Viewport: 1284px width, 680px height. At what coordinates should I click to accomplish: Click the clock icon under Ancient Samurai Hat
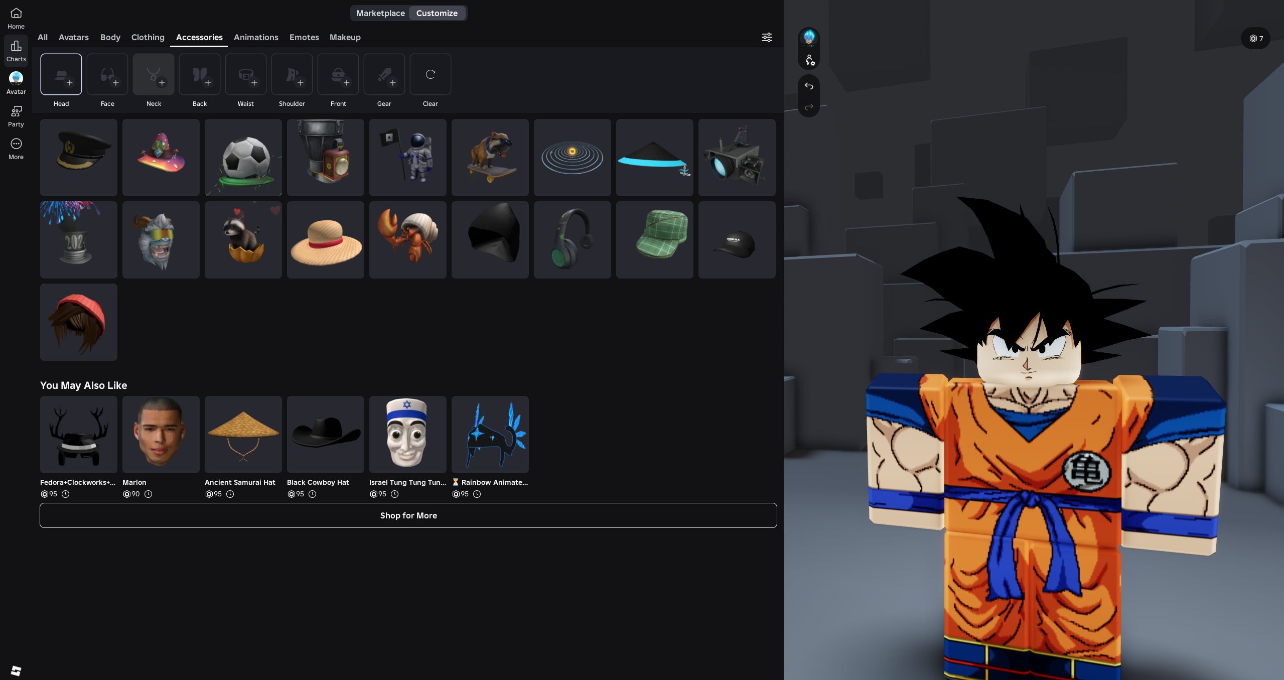[230, 494]
